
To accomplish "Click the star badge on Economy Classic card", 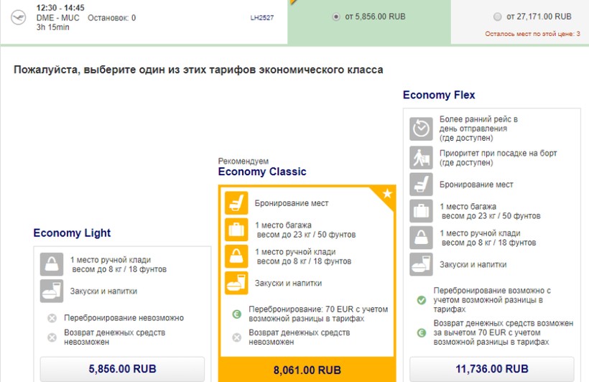I will coord(387,195).
